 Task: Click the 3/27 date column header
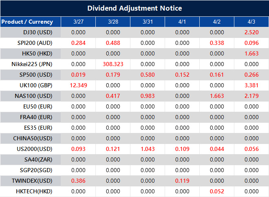[x=78, y=22]
